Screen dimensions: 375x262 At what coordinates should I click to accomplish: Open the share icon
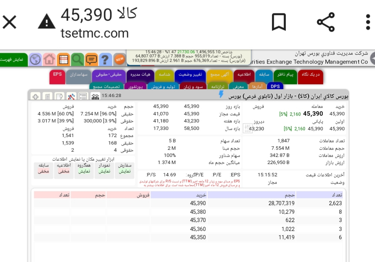click(x=326, y=22)
